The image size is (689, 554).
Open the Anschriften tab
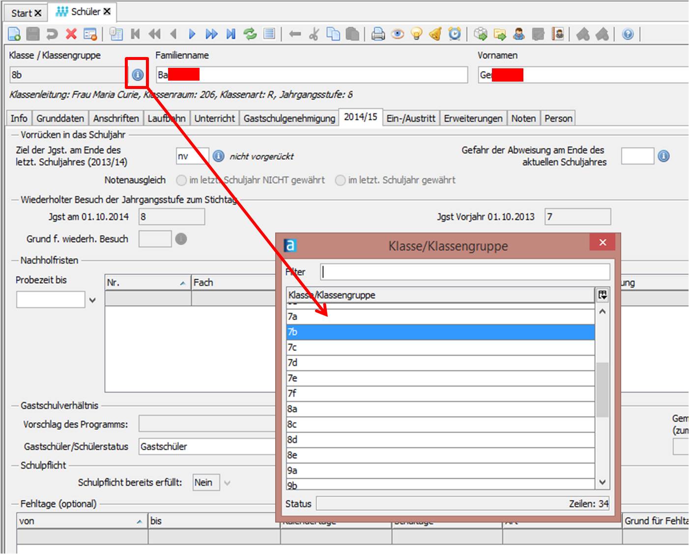(116, 118)
